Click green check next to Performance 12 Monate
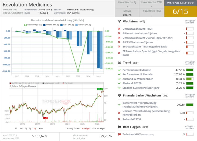197x141 pixels. tap(119, 74)
